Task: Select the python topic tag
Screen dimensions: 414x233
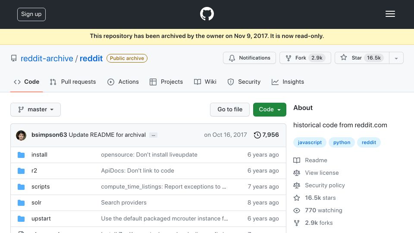Action: [x=342, y=143]
